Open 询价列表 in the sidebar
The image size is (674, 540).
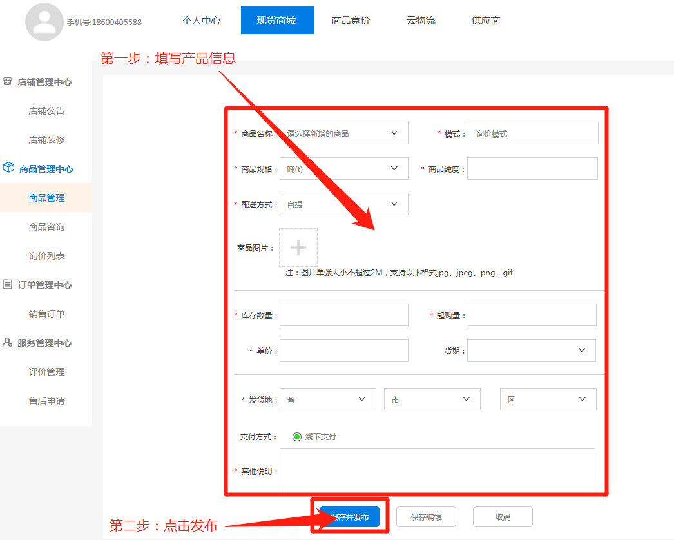click(46, 256)
